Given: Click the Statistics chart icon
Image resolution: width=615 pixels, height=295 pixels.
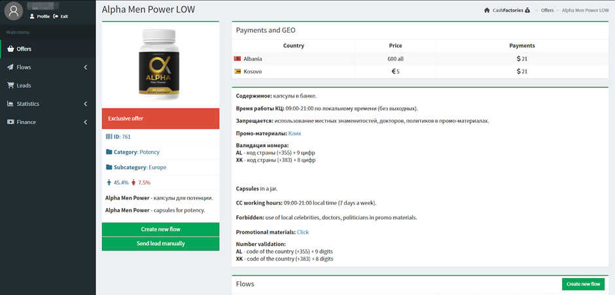Looking at the screenshot, I should (x=10, y=104).
